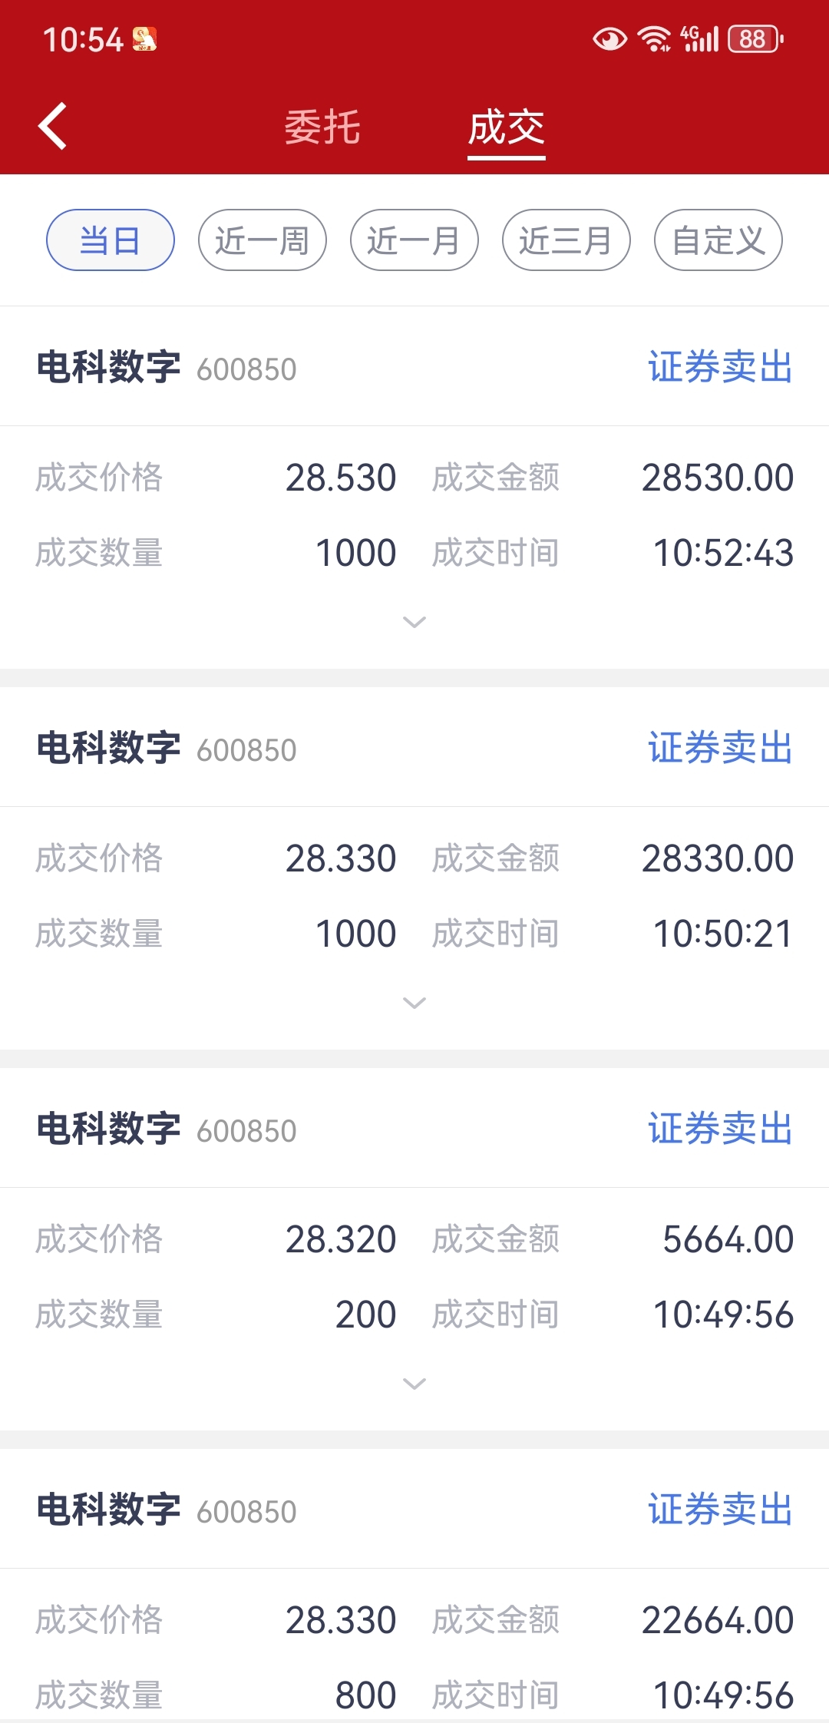Tap the eye icon in status bar
The width and height of the screenshot is (829, 1723).
coord(609,38)
